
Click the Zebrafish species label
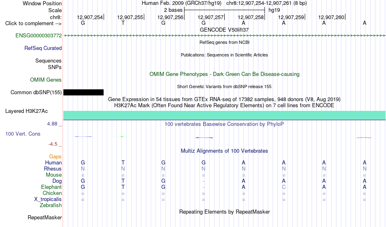coord(51,205)
